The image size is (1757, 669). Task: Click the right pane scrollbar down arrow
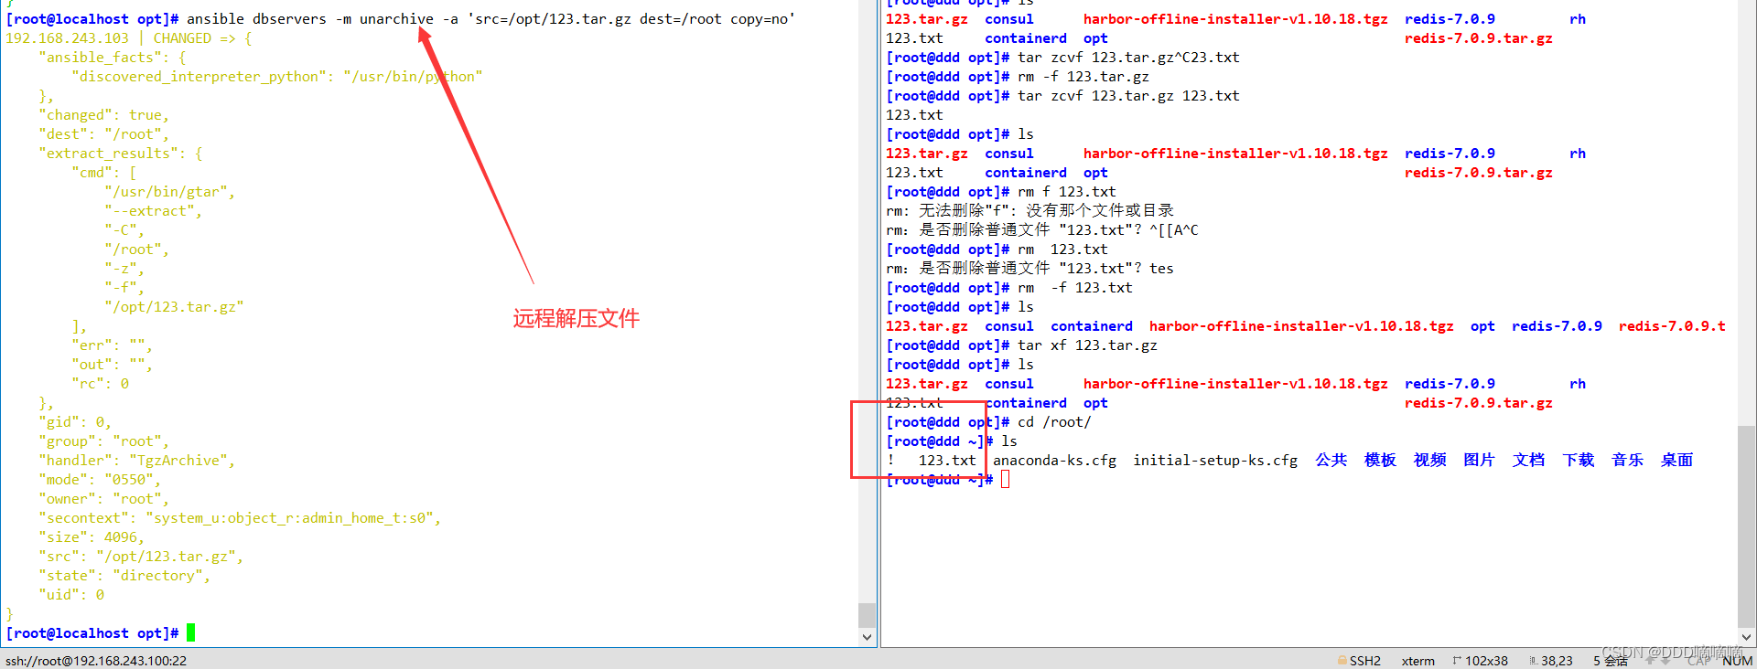click(1746, 637)
